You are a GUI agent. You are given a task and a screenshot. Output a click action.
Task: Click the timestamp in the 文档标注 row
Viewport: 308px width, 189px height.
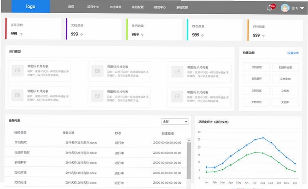click(167, 183)
